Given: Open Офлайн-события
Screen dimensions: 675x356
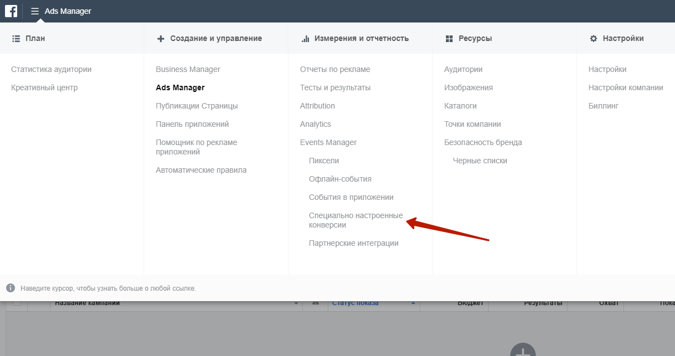Looking at the screenshot, I should click(x=340, y=179).
